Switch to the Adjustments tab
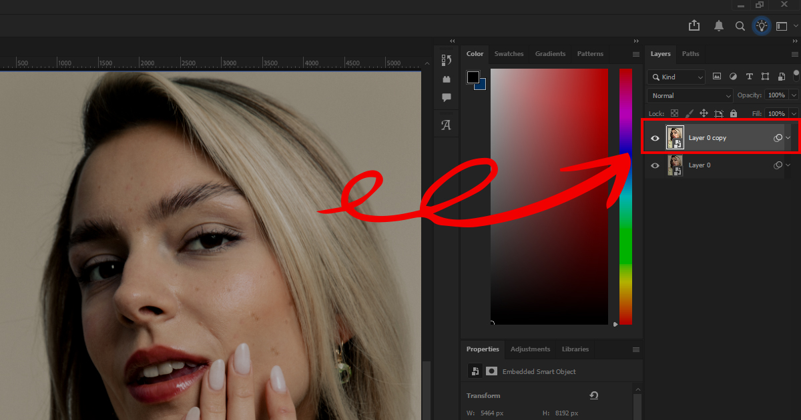The image size is (801, 420). (530, 349)
